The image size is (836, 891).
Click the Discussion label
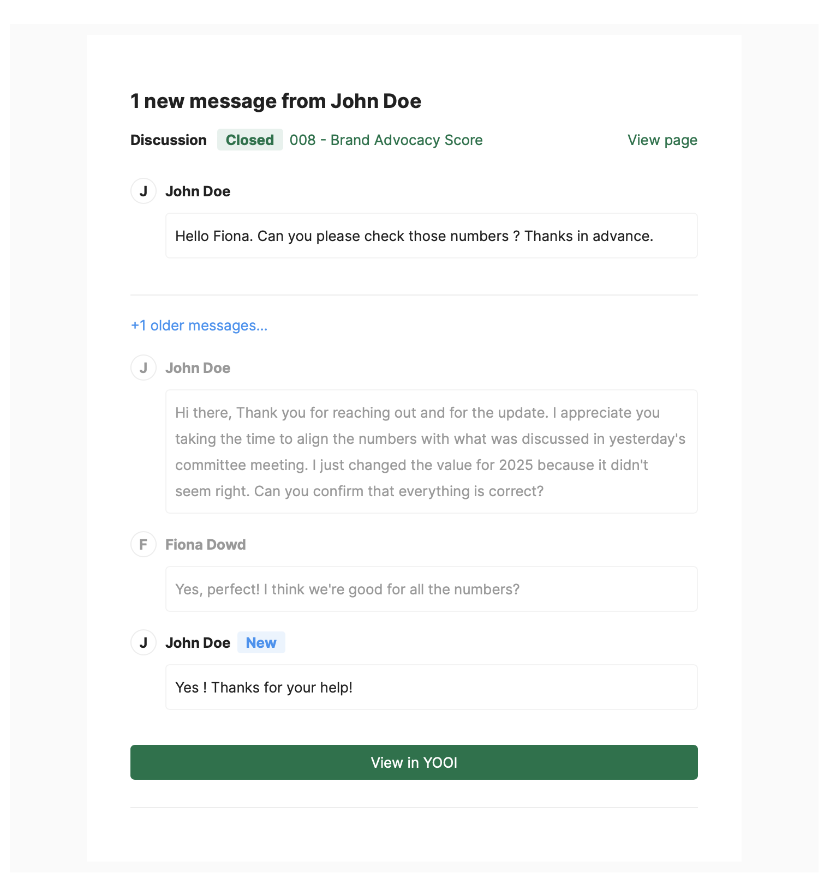click(168, 140)
